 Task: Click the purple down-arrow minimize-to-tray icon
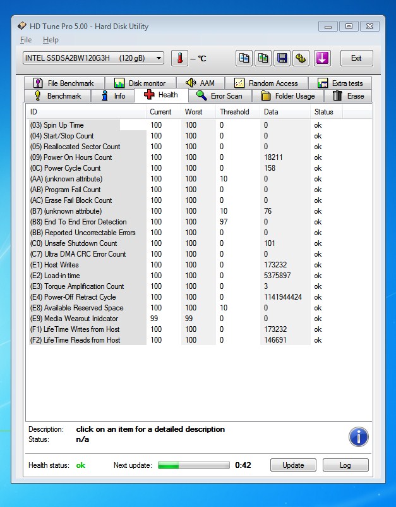(322, 58)
